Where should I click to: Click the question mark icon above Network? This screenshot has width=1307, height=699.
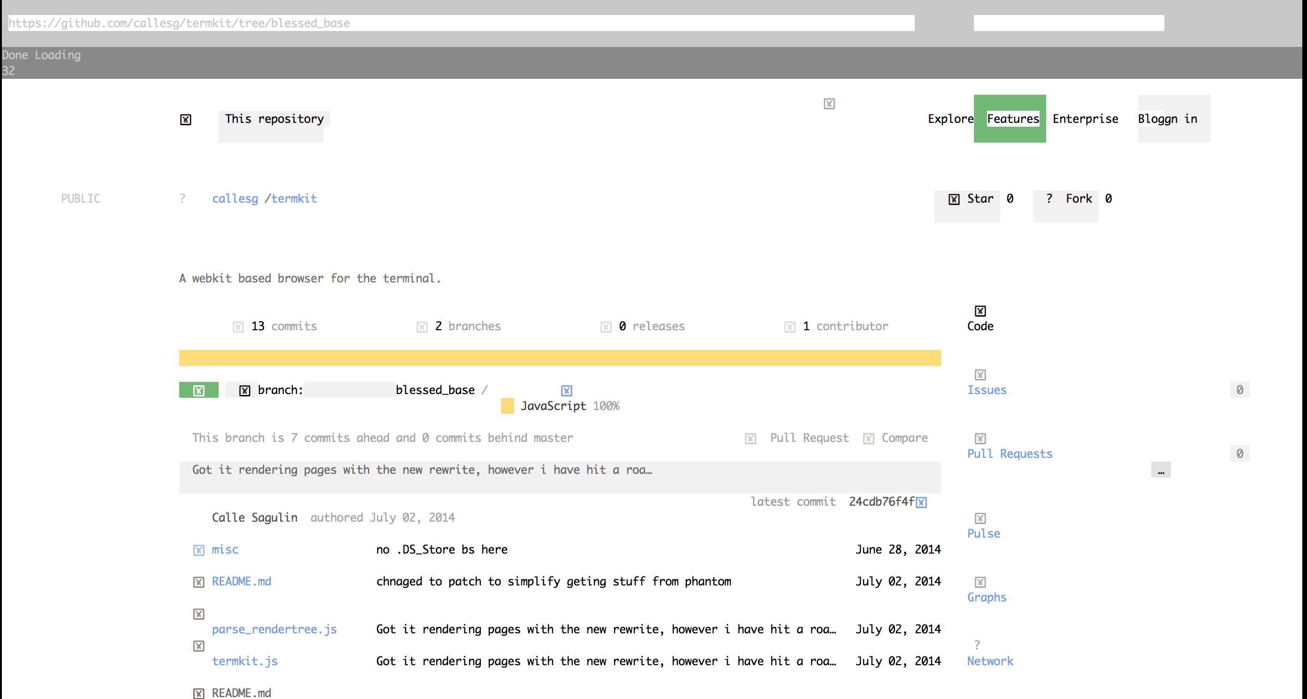click(x=977, y=645)
